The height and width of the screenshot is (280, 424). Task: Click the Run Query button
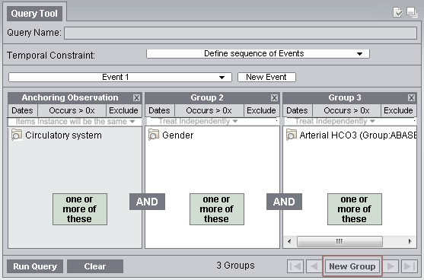pyautogui.click(x=35, y=266)
